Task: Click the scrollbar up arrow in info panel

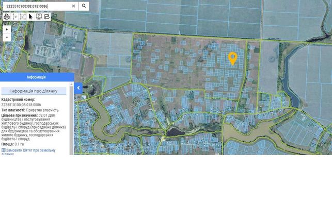Action: click(72, 84)
